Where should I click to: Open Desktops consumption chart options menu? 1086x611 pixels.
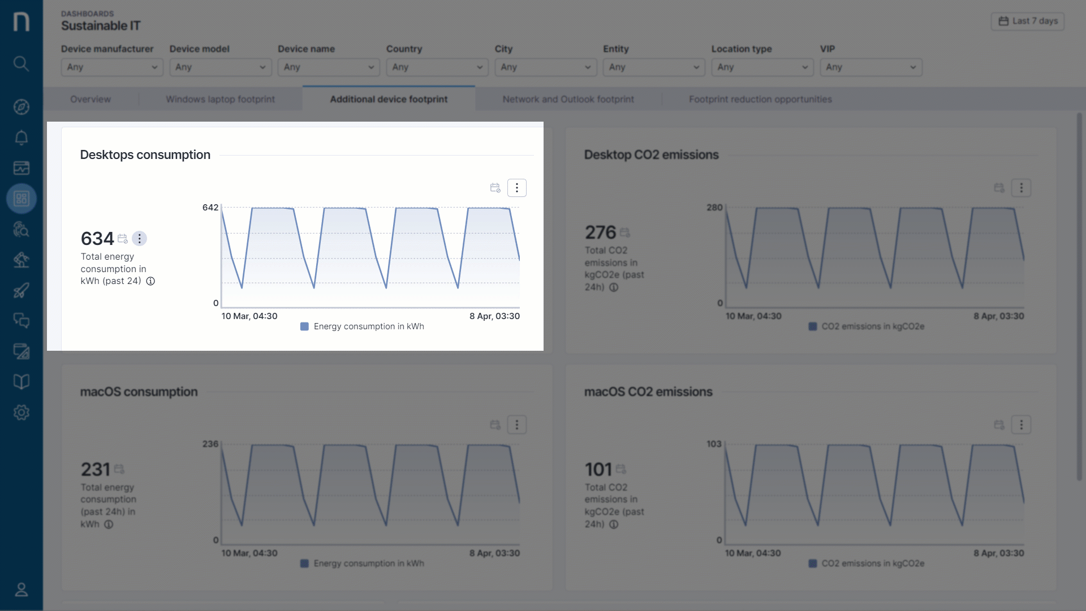516,188
